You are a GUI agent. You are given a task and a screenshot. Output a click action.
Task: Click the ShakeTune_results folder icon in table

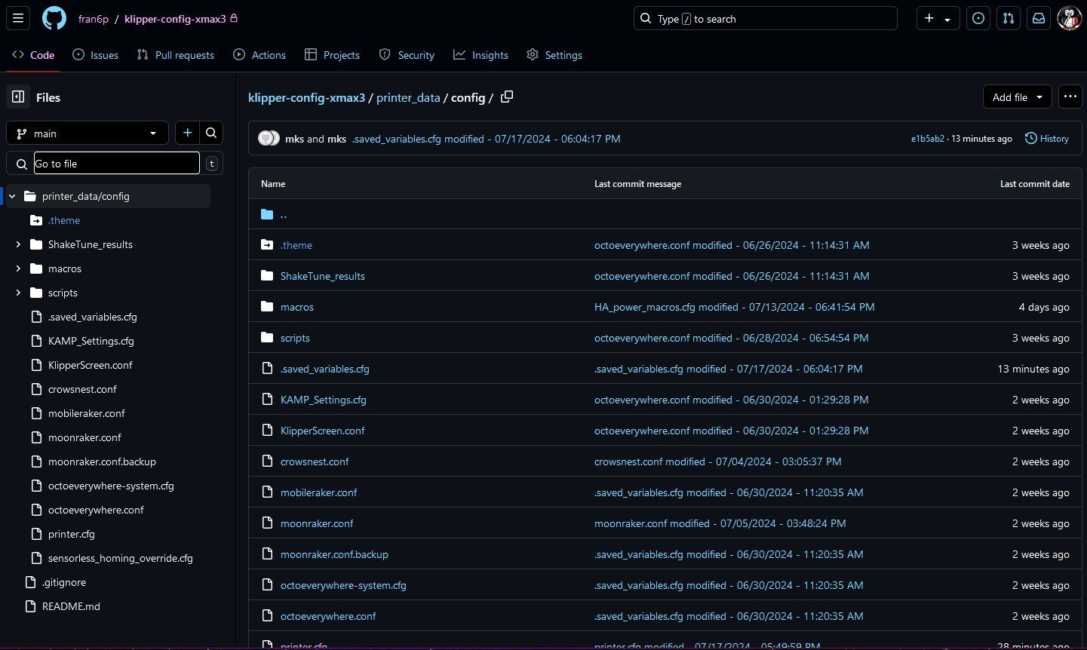pos(267,276)
